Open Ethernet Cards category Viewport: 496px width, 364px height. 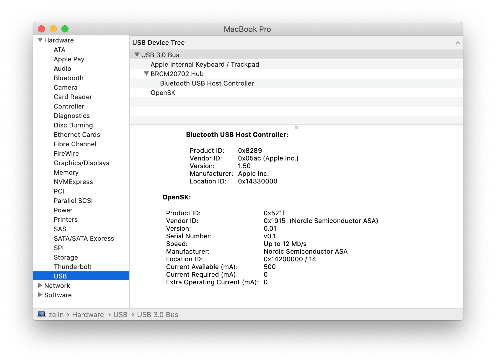[x=77, y=135]
